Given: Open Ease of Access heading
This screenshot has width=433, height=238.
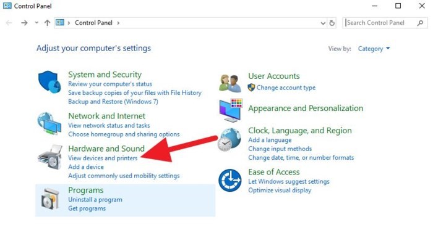Looking at the screenshot, I should 273,172.
